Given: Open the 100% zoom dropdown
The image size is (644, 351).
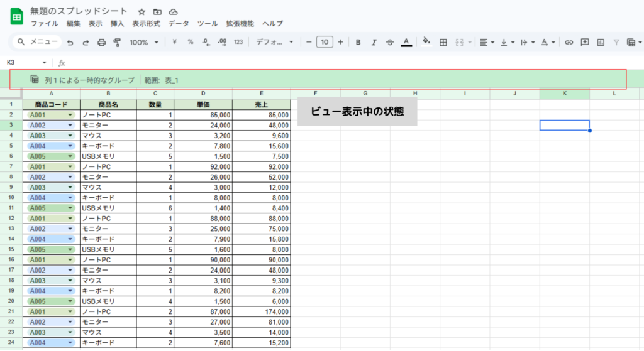Looking at the screenshot, I should [144, 43].
